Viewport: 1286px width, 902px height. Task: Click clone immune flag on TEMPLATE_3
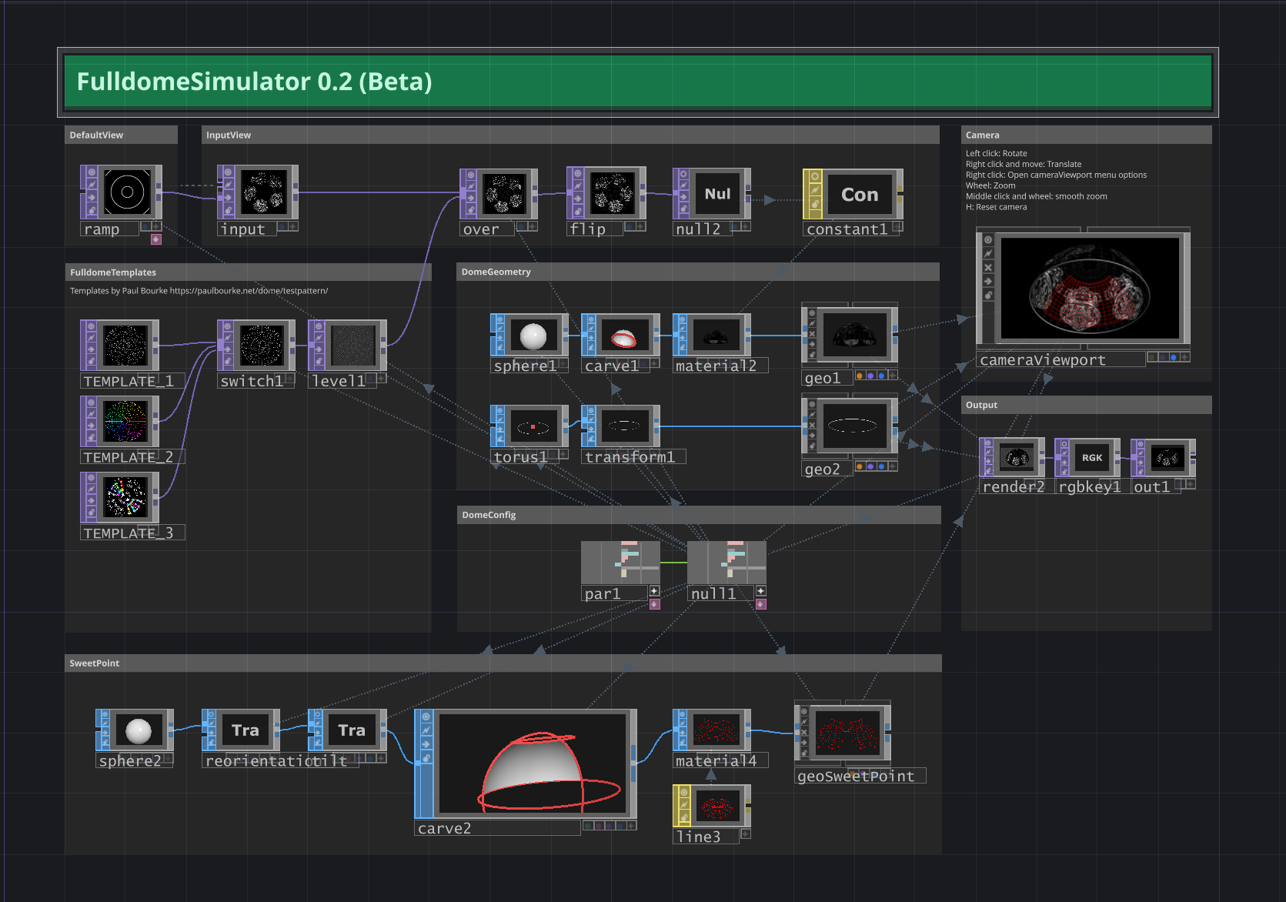pyautogui.click(x=92, y=490)
